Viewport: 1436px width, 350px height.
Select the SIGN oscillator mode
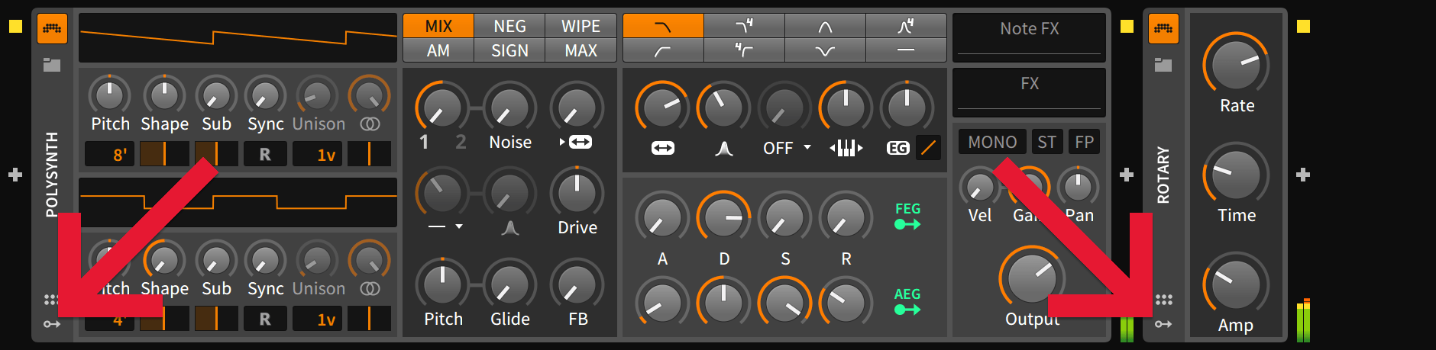click(509, 50)
